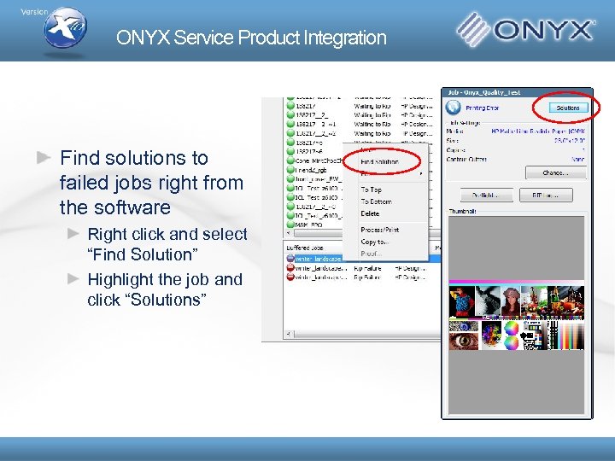615x461 pixels.
Task: Click green status icon of MSK_FPO job
Action: (x=290, y=225)
